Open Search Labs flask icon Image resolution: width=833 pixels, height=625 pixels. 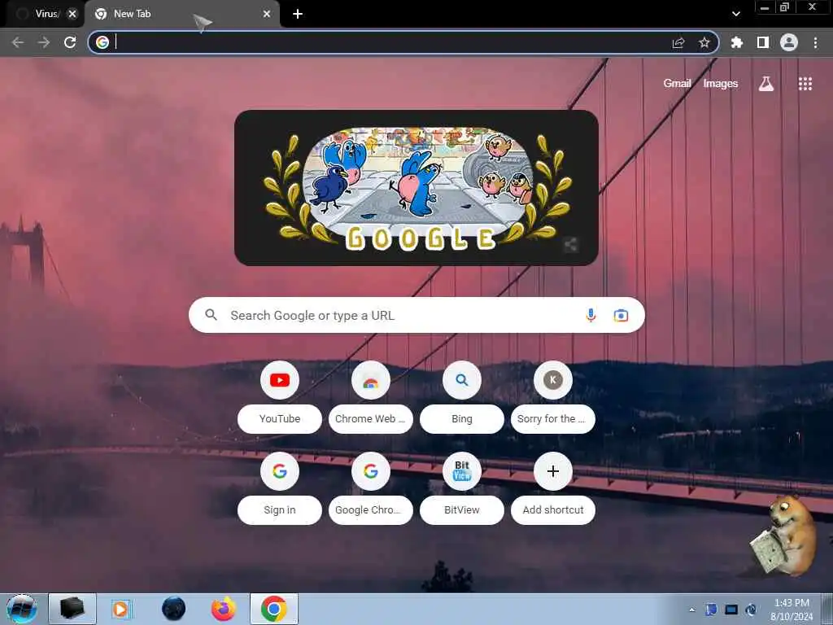[x=766, y=84]
